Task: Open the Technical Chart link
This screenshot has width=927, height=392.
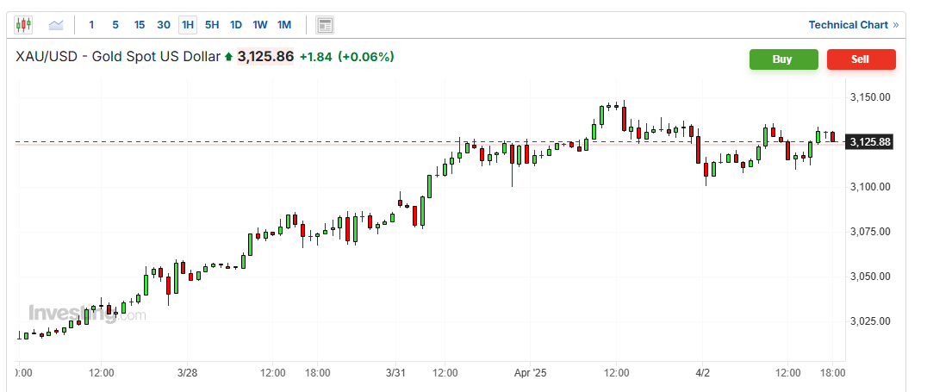Action: coord(847,25)
